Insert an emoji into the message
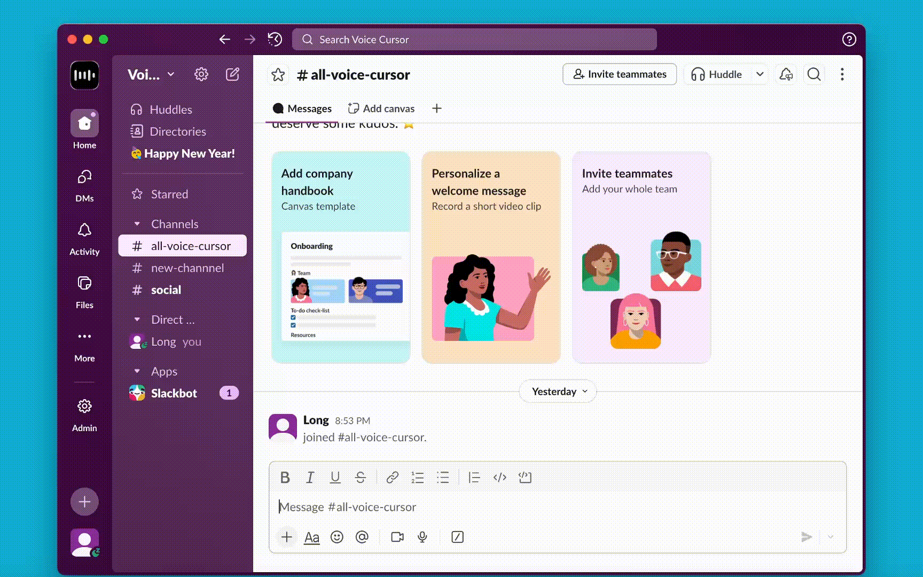The height and width of the screenshot is (577, 923). [x=337, y=537]
